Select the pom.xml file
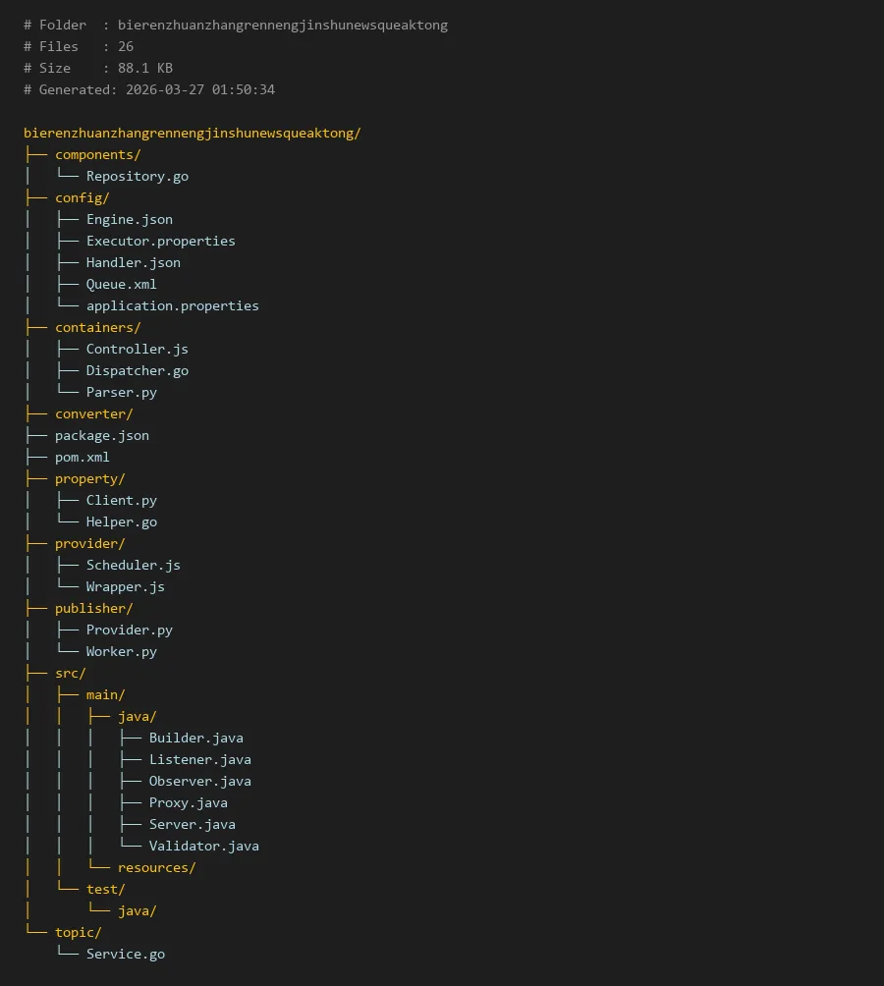The image size is (884, 986). (82, 457)
